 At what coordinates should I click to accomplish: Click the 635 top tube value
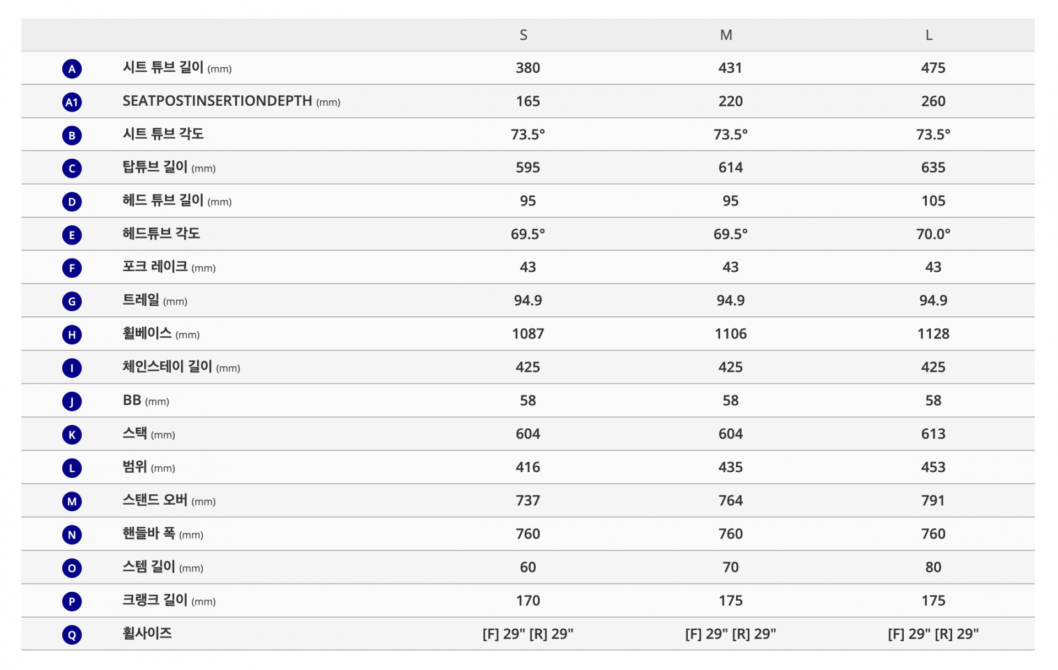coord(933,167)
